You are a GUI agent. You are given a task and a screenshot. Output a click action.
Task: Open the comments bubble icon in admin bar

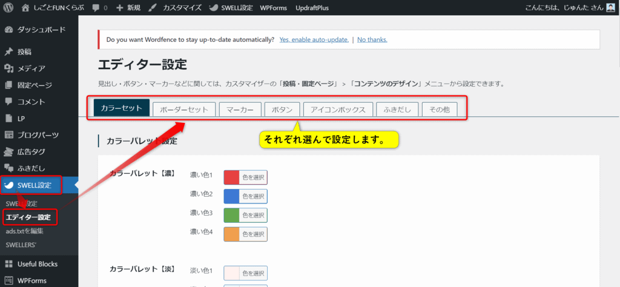pyautogui.click(x=96, y=8)
